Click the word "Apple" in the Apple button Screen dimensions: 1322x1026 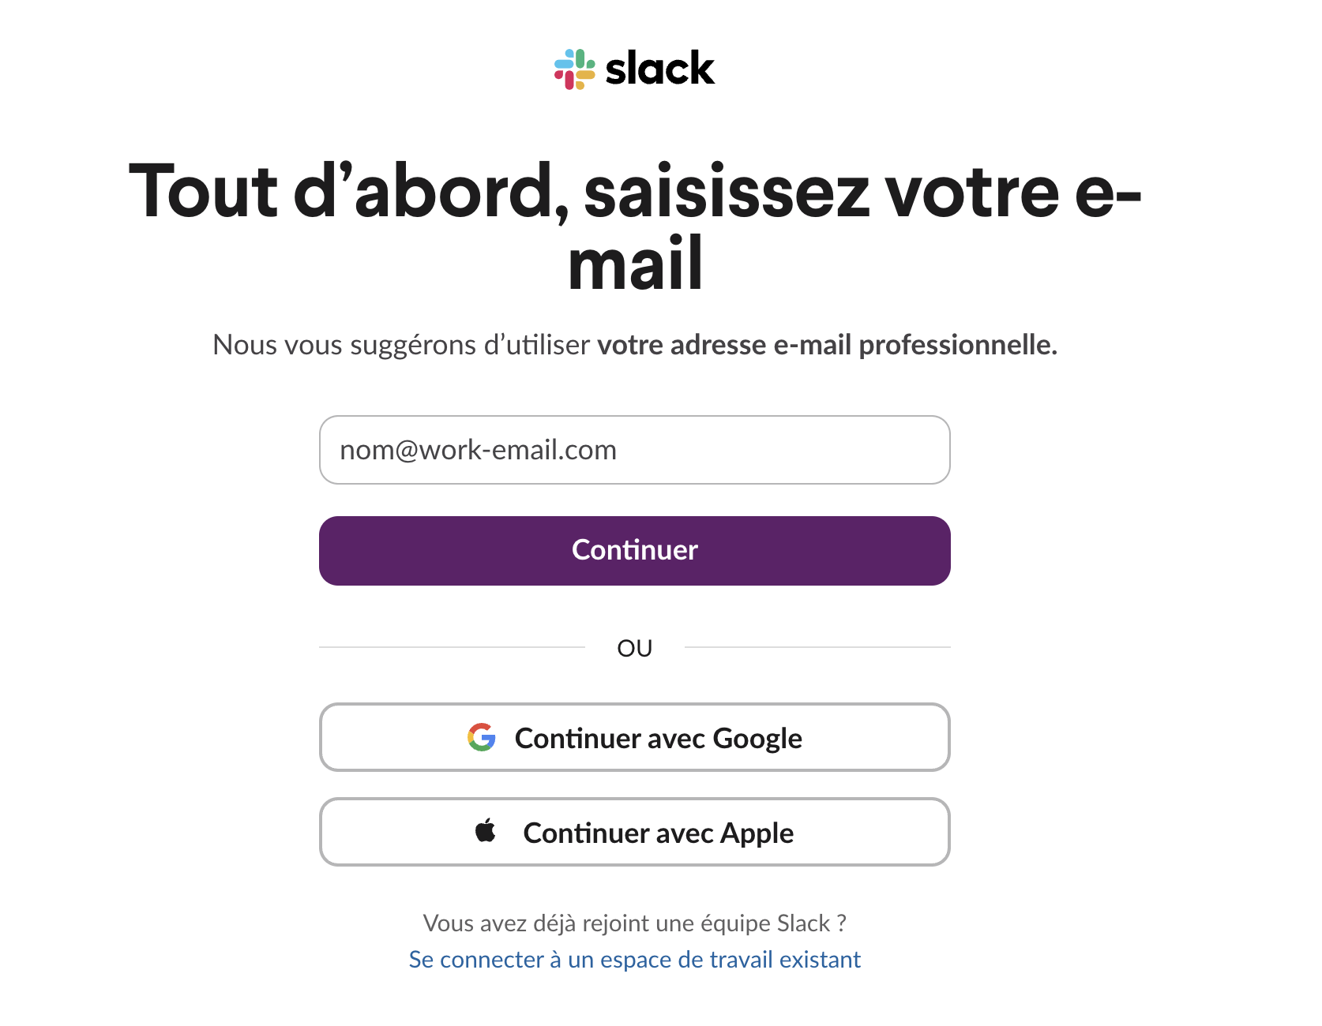point(757,833)
